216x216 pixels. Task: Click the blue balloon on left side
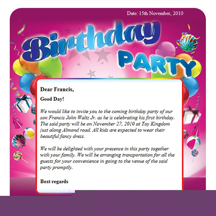pos(26,83)
